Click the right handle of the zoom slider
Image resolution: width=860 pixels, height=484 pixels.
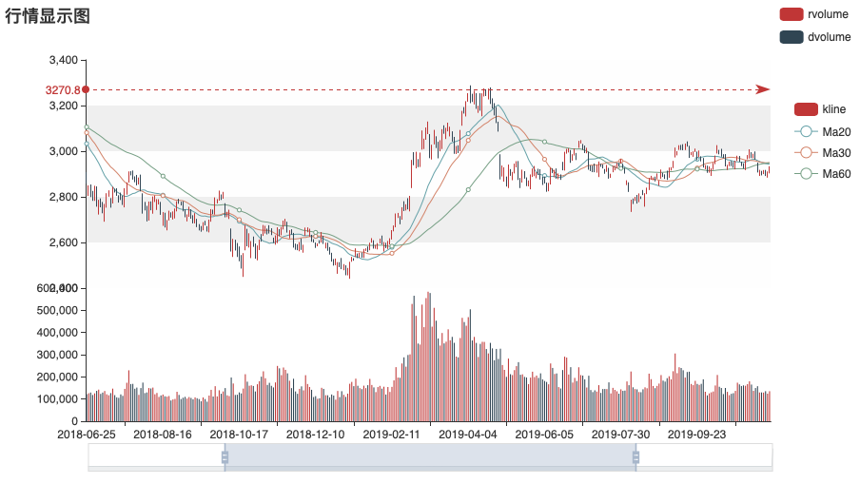click(x=635, y=456)
